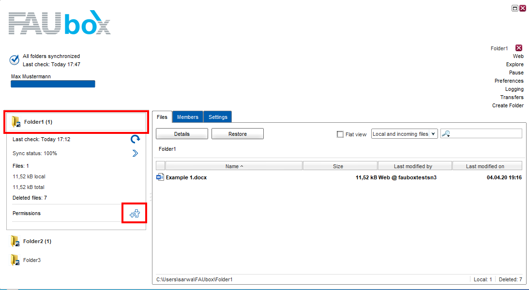
Task: Close the FAUbox window
Action: click(x=523, y=9)
